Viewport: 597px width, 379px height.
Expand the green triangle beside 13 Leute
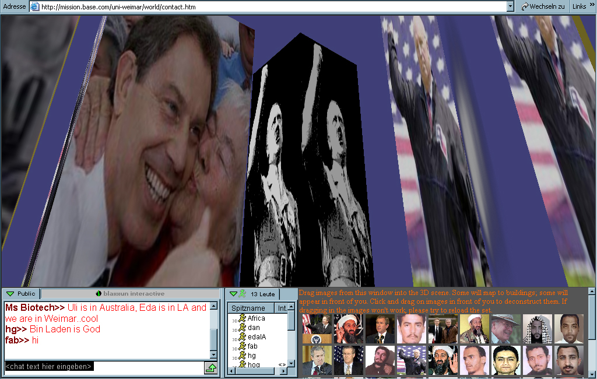[233, 294]
